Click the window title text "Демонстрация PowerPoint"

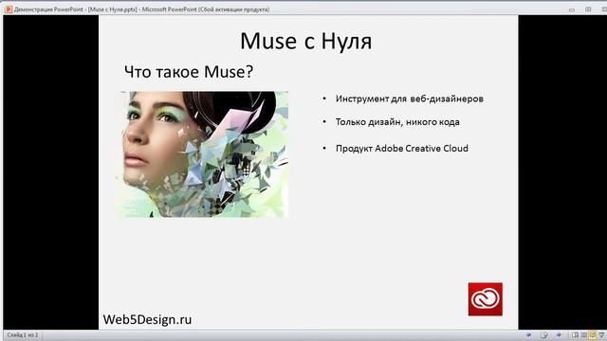coord(48,9)
